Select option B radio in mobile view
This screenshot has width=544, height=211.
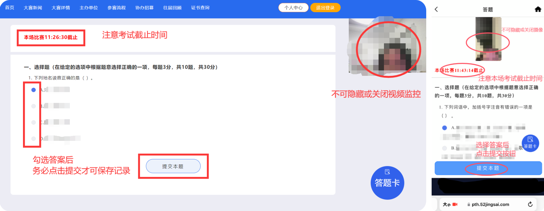click(444, 148)
